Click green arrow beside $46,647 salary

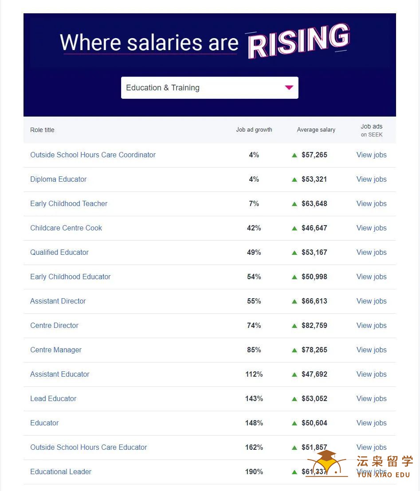coord(294,228)
